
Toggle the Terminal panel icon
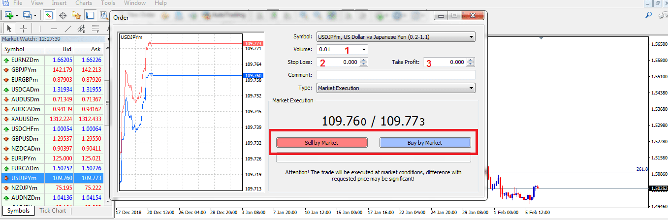(x=90, y=15)
